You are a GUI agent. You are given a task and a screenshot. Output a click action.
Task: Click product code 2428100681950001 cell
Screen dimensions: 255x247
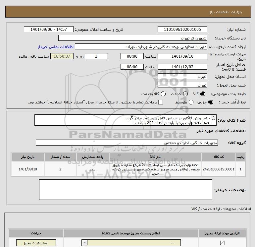click(219, 169)
